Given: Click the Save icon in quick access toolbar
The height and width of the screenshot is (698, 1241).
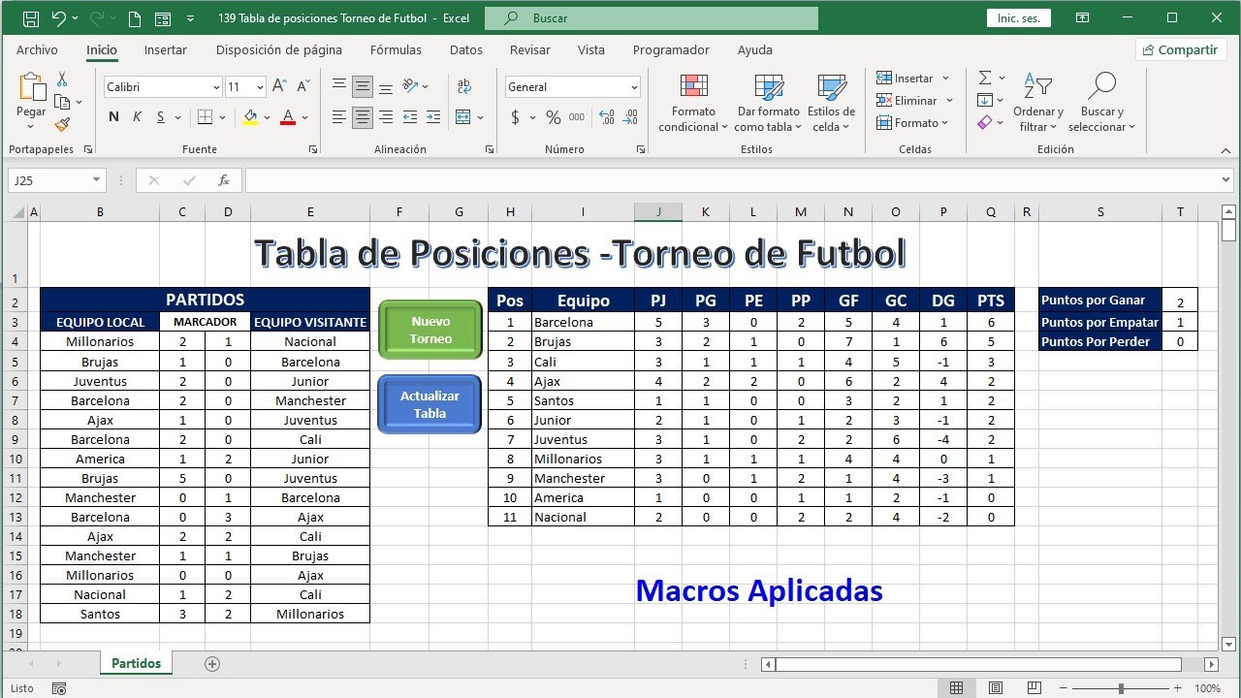Looking at the screenshot, I should pos(30,17).
